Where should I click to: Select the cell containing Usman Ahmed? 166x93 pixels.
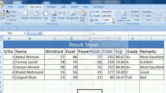click(30, 67)
